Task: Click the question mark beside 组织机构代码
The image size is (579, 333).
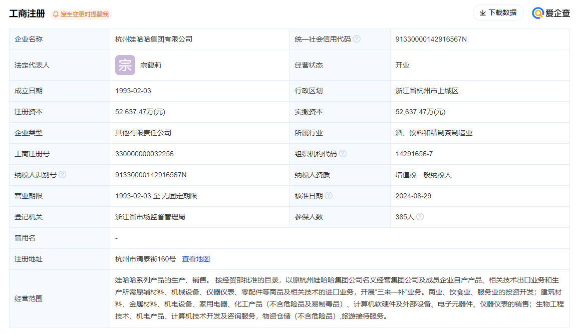Action: (x=343, y=153)
